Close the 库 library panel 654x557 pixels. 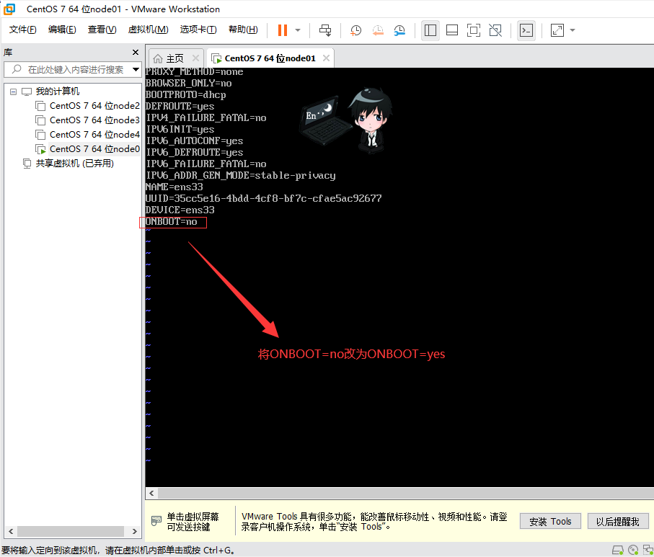[135, 52]
